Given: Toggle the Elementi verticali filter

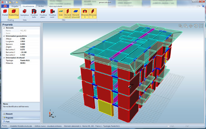Looking at the screenshot, I should (x=68, y=13).
